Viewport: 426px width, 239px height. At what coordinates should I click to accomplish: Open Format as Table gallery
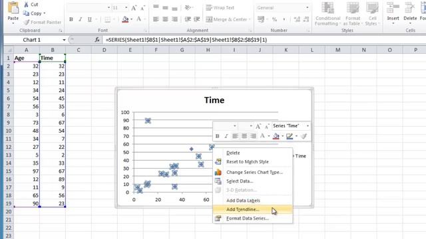353,13
